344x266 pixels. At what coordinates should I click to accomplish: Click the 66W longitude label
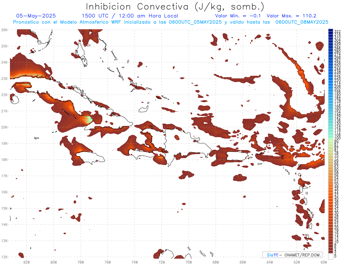click(243, 262)
